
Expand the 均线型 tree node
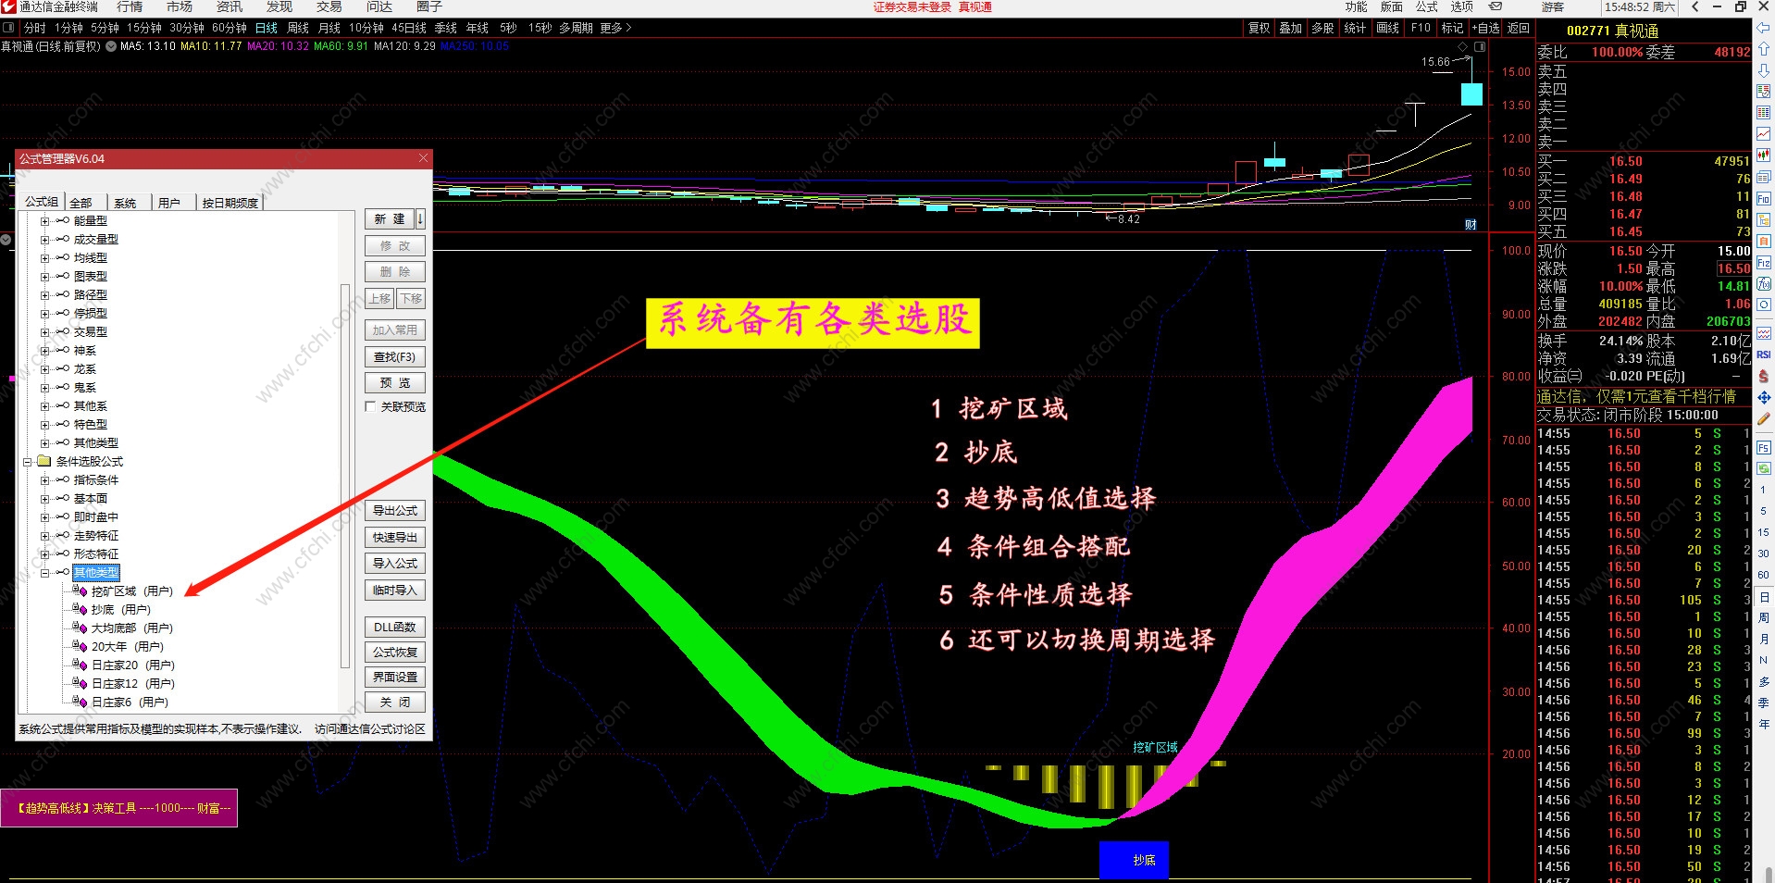(44, 258)
